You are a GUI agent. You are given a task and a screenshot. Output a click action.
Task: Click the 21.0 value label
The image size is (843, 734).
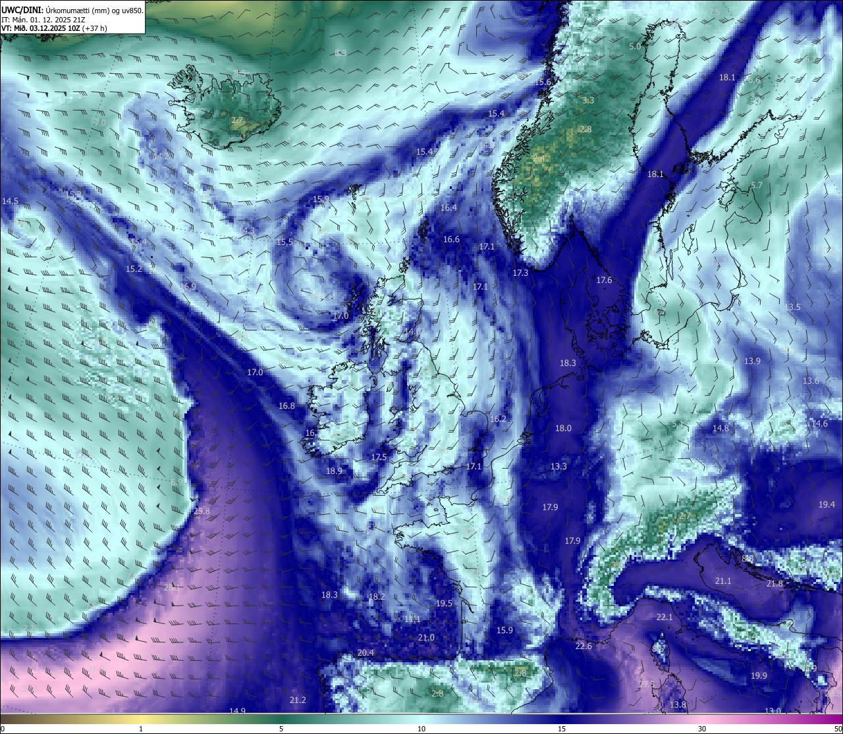(426, 637)
